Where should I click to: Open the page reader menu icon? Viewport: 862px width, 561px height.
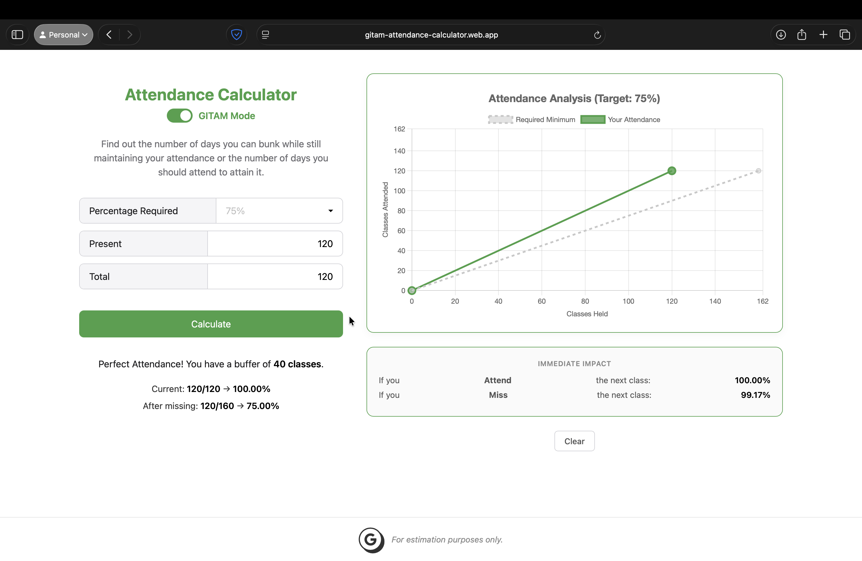pyautogui.click(x=265, y=35)
